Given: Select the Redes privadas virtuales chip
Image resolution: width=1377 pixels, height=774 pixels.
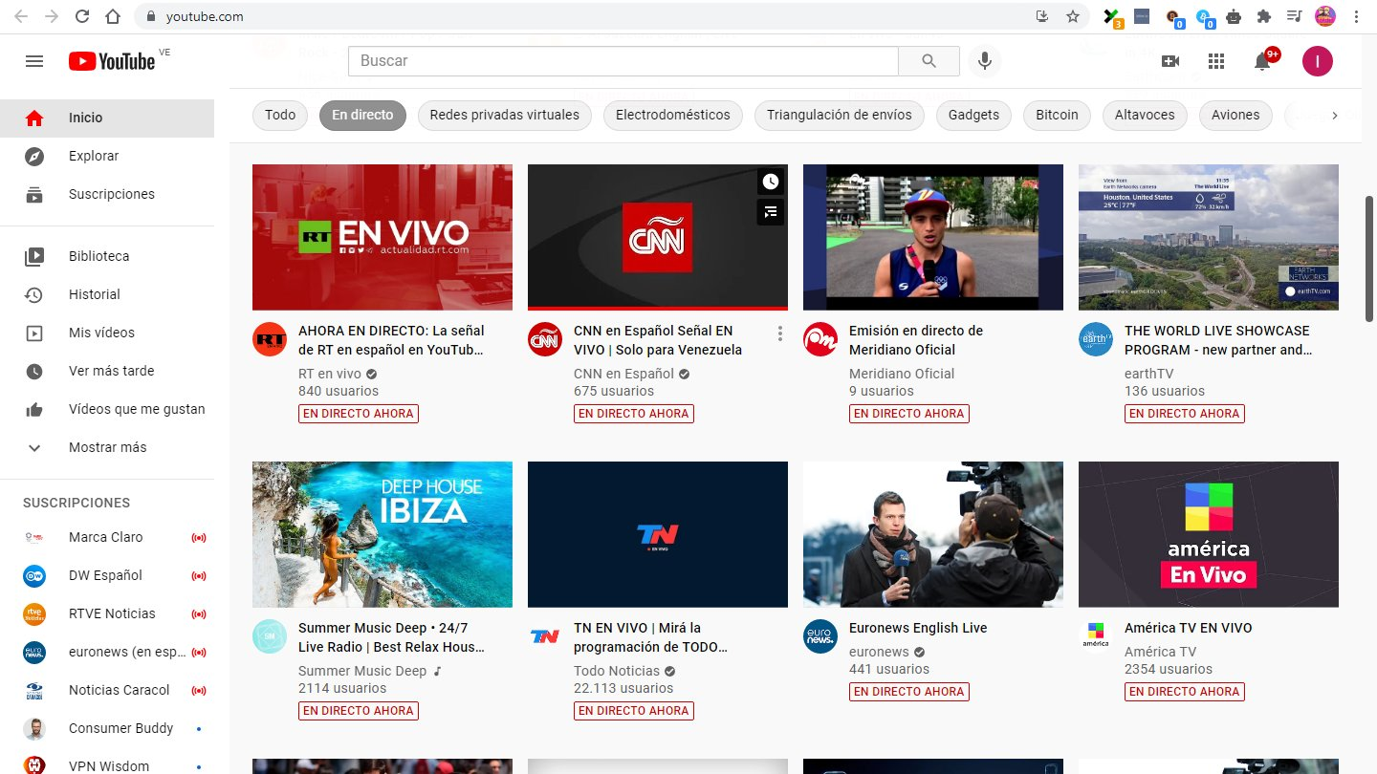Looking at the screenshot, I should pos(505,116).
